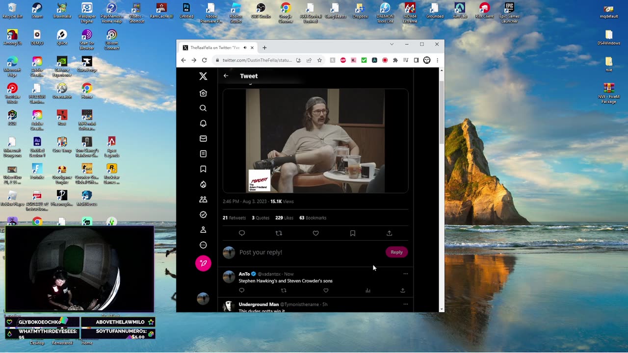Share AnTo's reply
This screenshot has height=353, width=628.
(403, 291)
